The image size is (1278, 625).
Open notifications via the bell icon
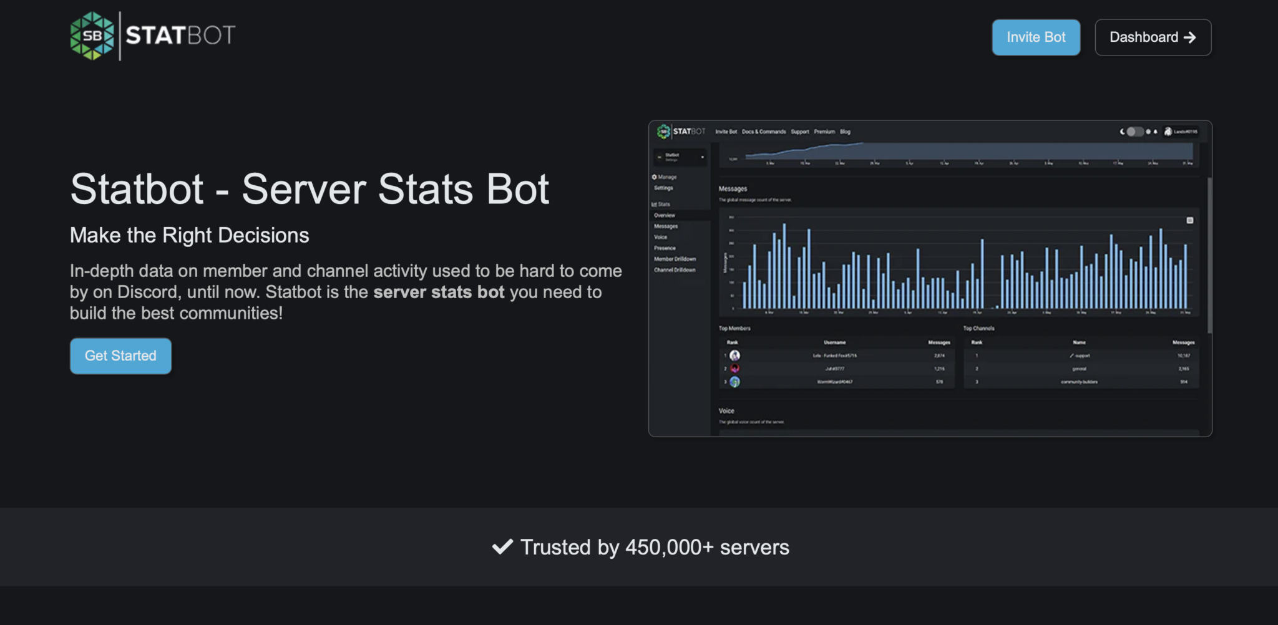click(x=1156, y=132)
